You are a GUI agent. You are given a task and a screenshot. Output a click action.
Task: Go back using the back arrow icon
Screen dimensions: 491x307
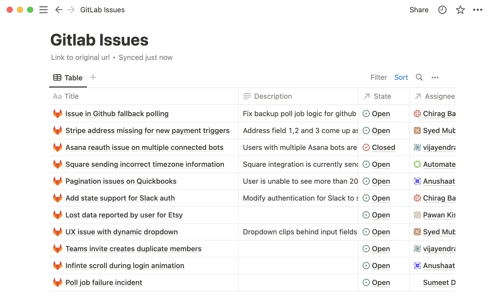pyautogui.click(x=59, y=10)
